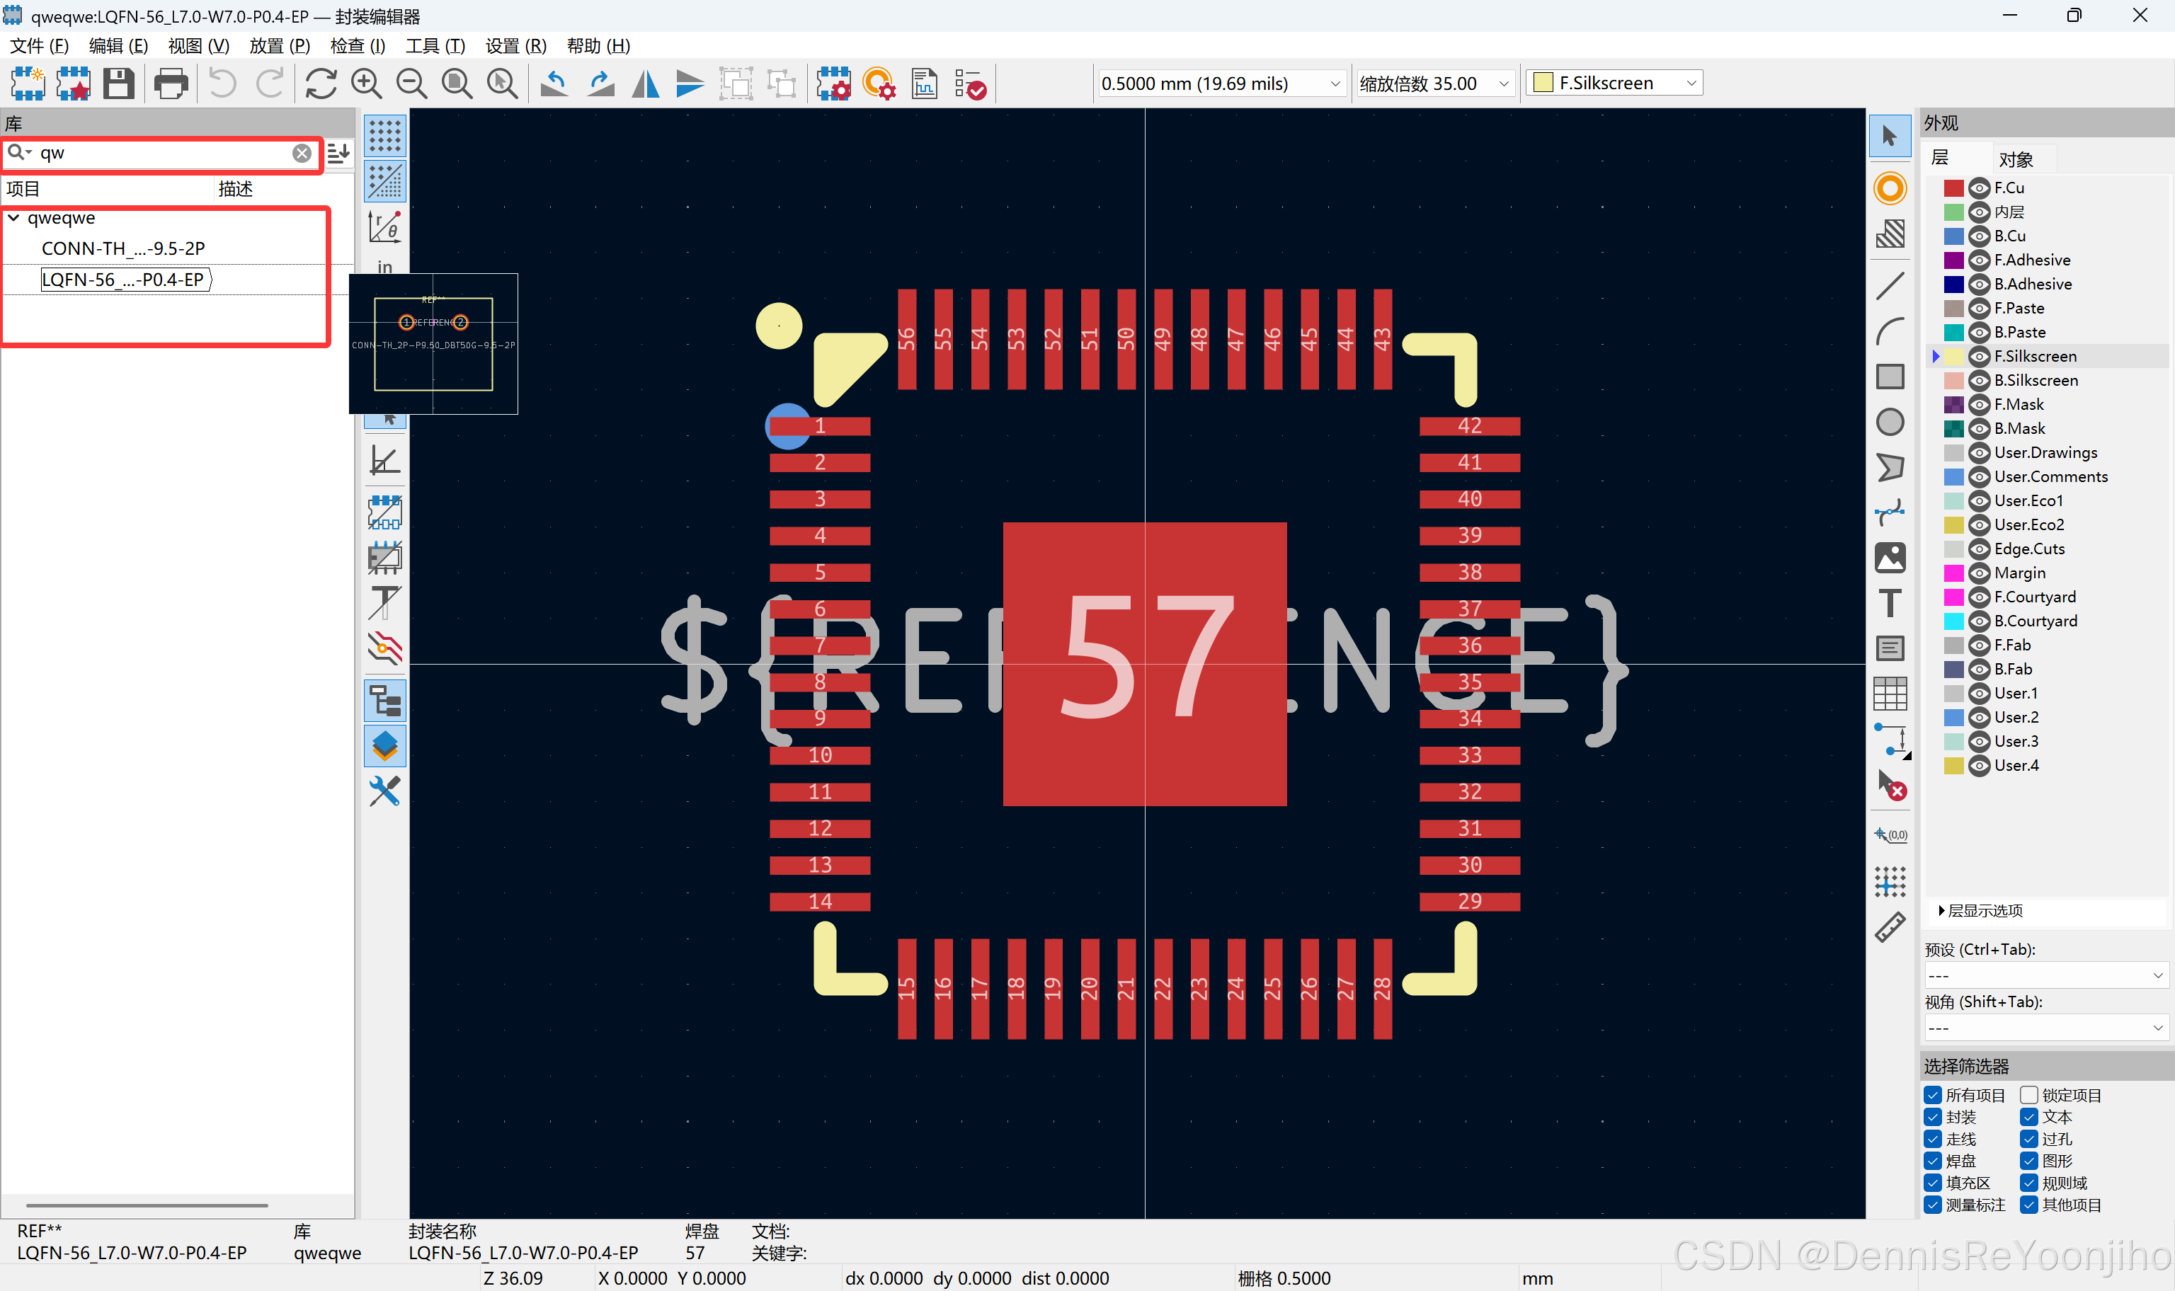Viewport: 2175px width, 1291px height.
Task: Select the Draw arc tool
Action: (1890, 331)
